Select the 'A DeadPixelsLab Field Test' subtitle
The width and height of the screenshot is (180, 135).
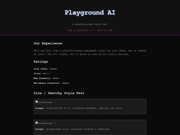coord(90,24)
